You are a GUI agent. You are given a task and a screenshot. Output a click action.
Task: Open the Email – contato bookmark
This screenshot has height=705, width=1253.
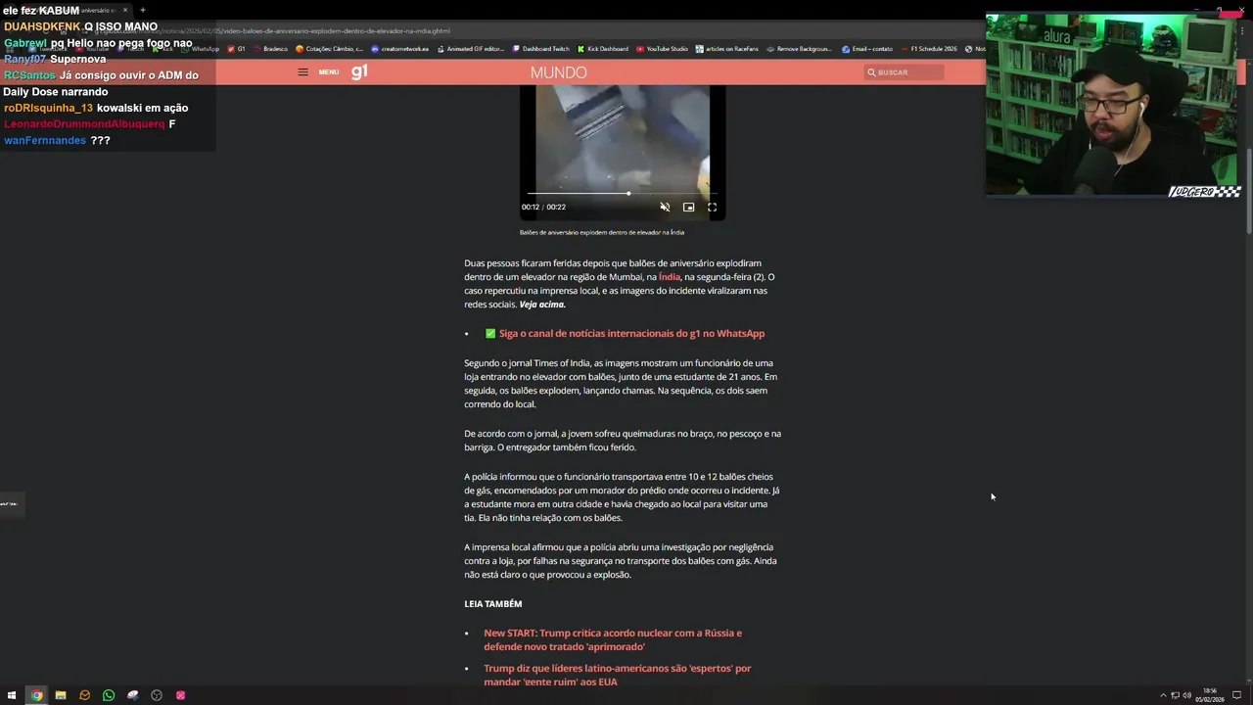(867, 49)
